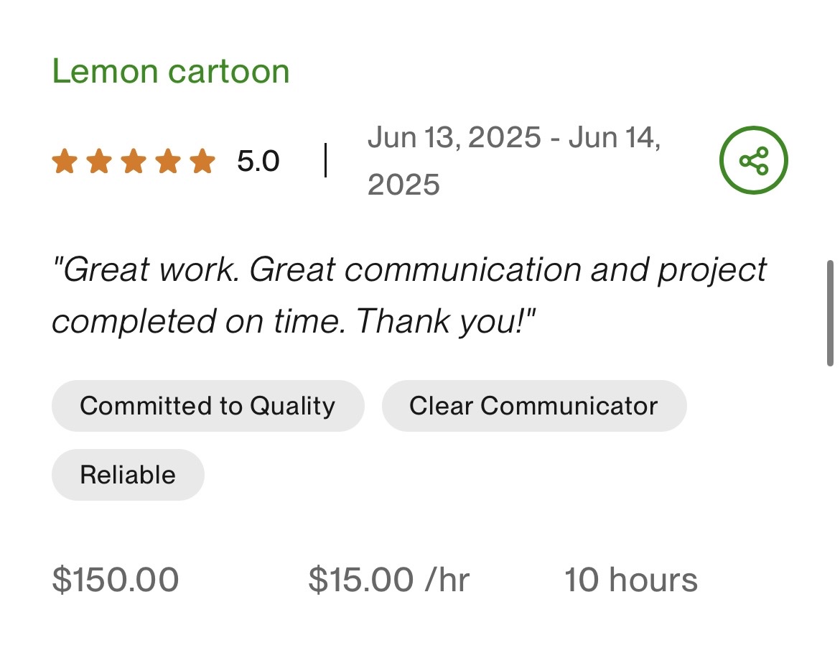This screenshot has width=840, height=648.
Task: Click the fifth orange rating star
Action: (x=202, y=161)
